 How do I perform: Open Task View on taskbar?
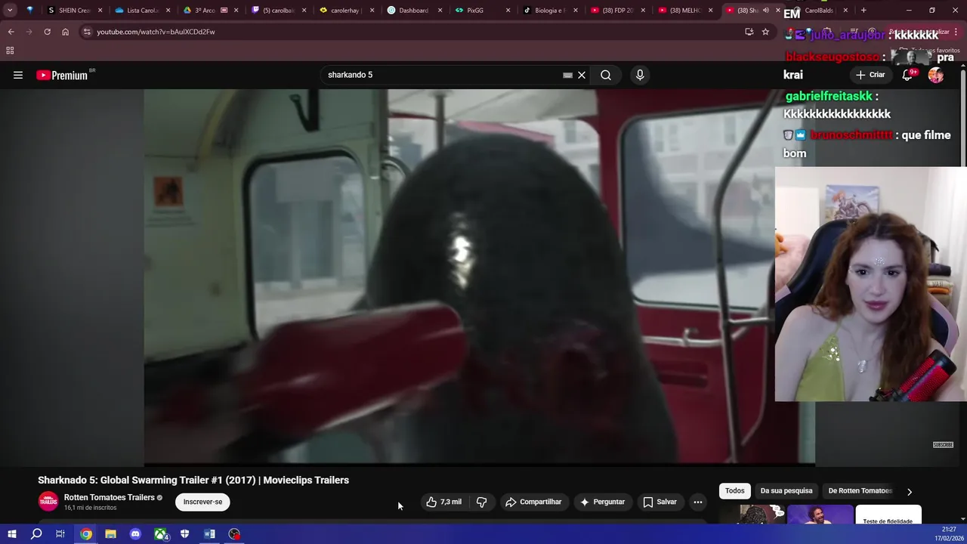60,534
